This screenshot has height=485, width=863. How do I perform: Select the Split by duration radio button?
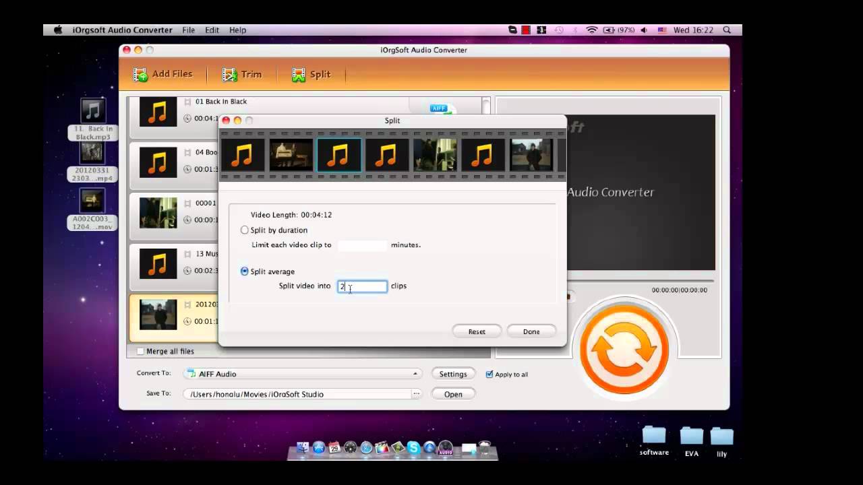pos(244,230)
